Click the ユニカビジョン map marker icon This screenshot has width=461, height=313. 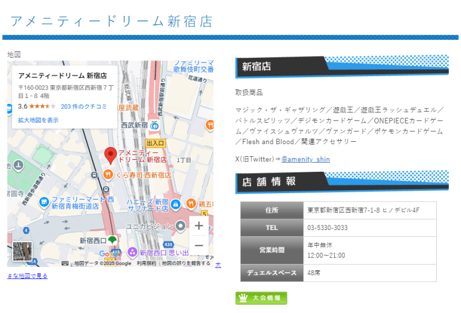180,225
